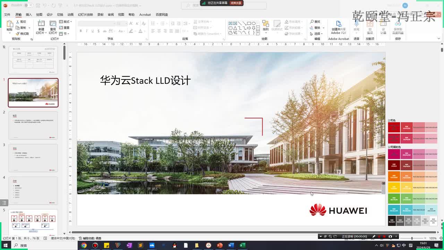Click the Copy icon
This screenshot has width=444, height=250.
(18, 27)
